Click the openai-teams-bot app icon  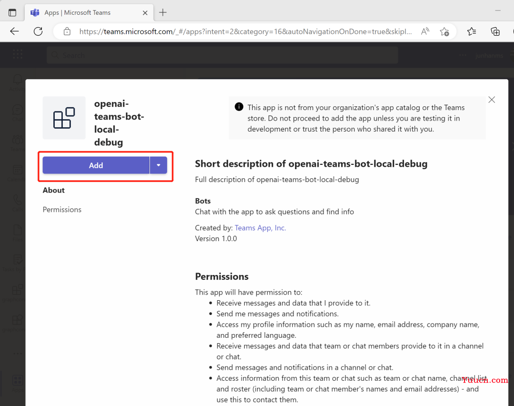pyautogui.click(x=64, y=118)
